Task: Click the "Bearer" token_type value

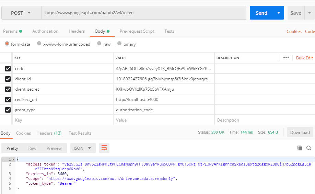Action: pos(67,183)
